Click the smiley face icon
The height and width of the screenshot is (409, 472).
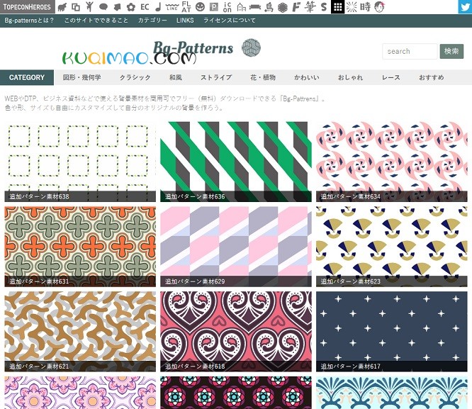(200, 7)
